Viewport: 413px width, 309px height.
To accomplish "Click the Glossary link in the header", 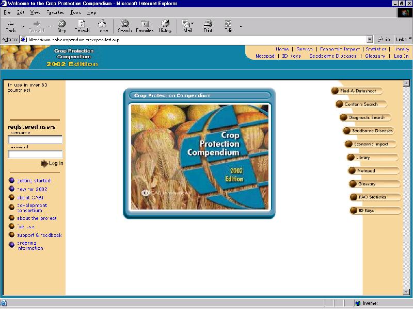I will click(375, 56).
